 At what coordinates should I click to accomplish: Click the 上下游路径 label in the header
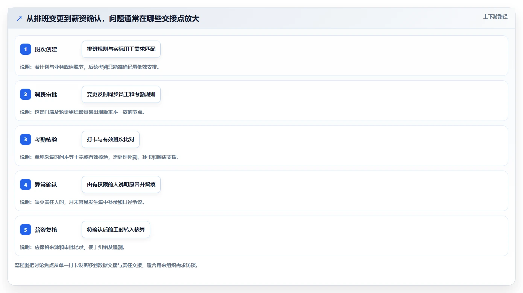coord(495,17)
